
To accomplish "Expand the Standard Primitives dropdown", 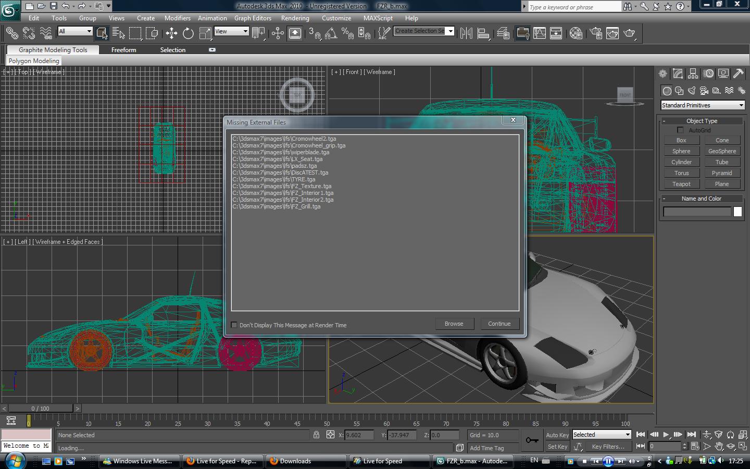I will click(702, 105).
